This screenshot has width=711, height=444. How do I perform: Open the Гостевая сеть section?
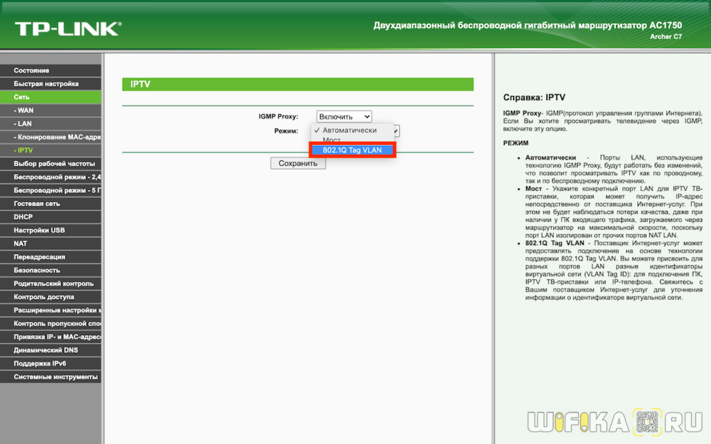pyautogui.click(x=50, y=203)
